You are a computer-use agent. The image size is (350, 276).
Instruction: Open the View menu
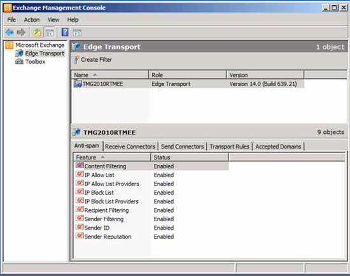53,20
